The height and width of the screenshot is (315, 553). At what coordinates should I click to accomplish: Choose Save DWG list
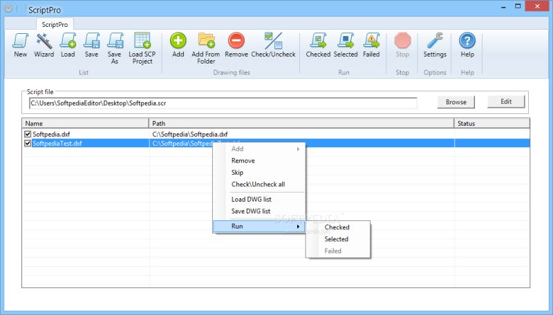click(259, 211)
